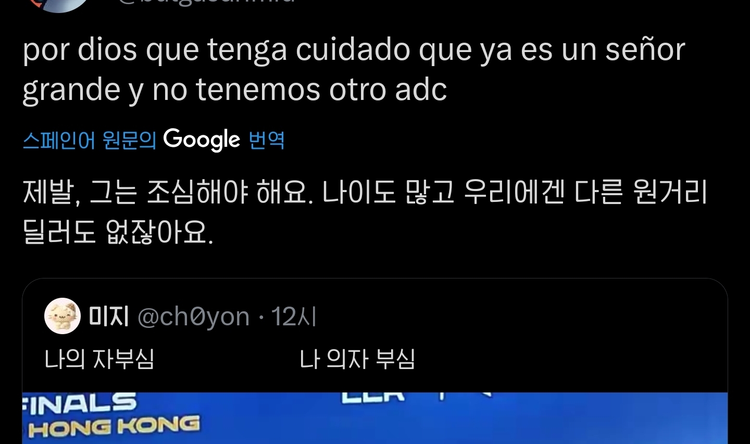Click the 12시 timestamp of quoted tweet
Viewport: 750px width, 444px height.
(294, 316)
